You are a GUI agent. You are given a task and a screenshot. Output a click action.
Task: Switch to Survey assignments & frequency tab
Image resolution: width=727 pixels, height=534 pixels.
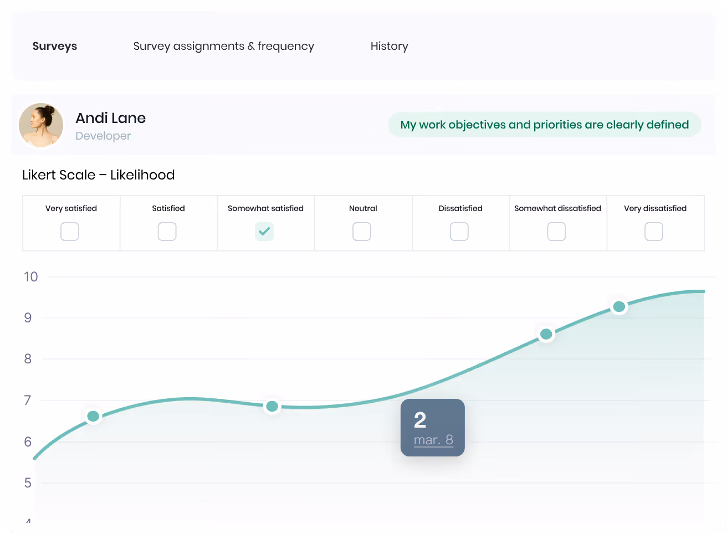click(223, 47)
